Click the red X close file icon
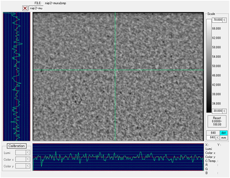 click(x=25, y=8)
